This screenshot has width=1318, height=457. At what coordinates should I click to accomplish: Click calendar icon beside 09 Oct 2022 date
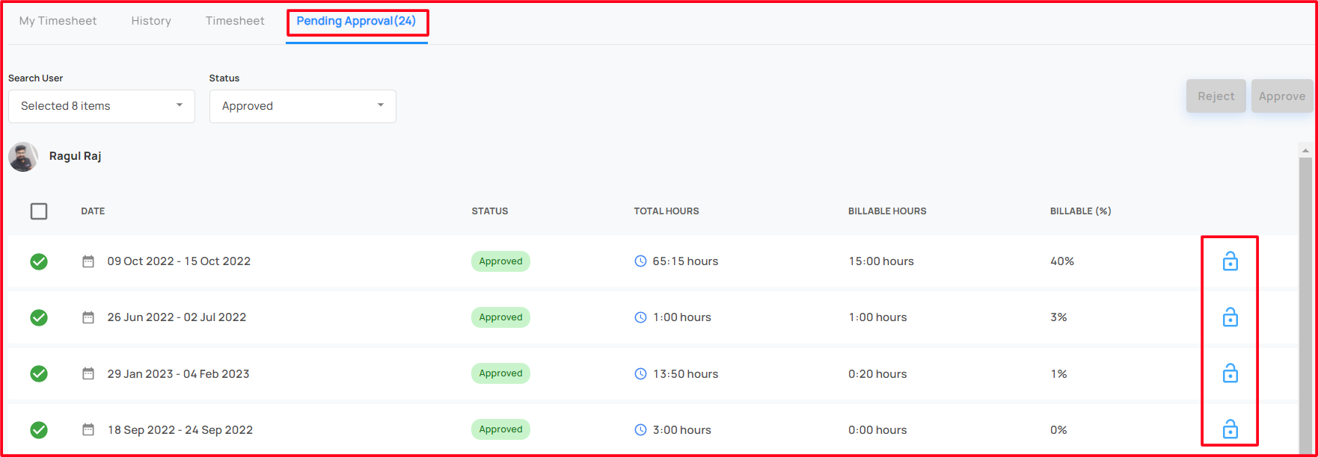[88, 261]
